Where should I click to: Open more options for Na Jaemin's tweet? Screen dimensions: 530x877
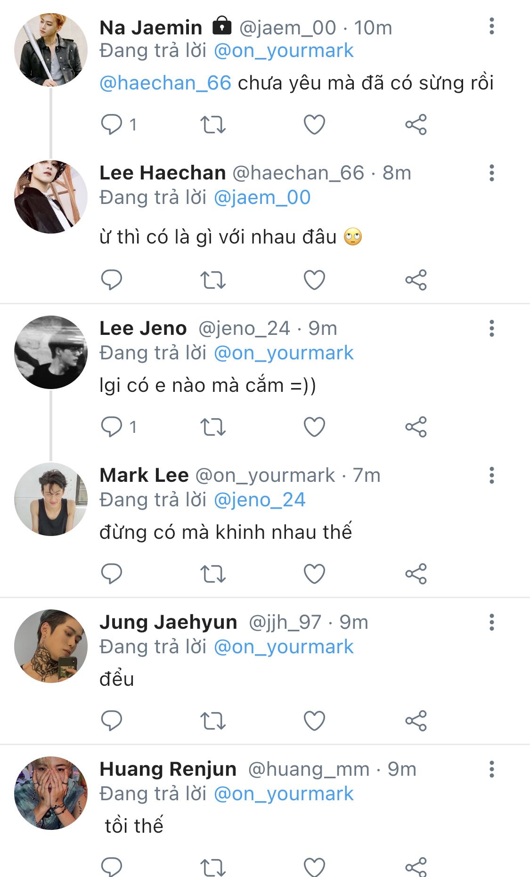point(491,26)
